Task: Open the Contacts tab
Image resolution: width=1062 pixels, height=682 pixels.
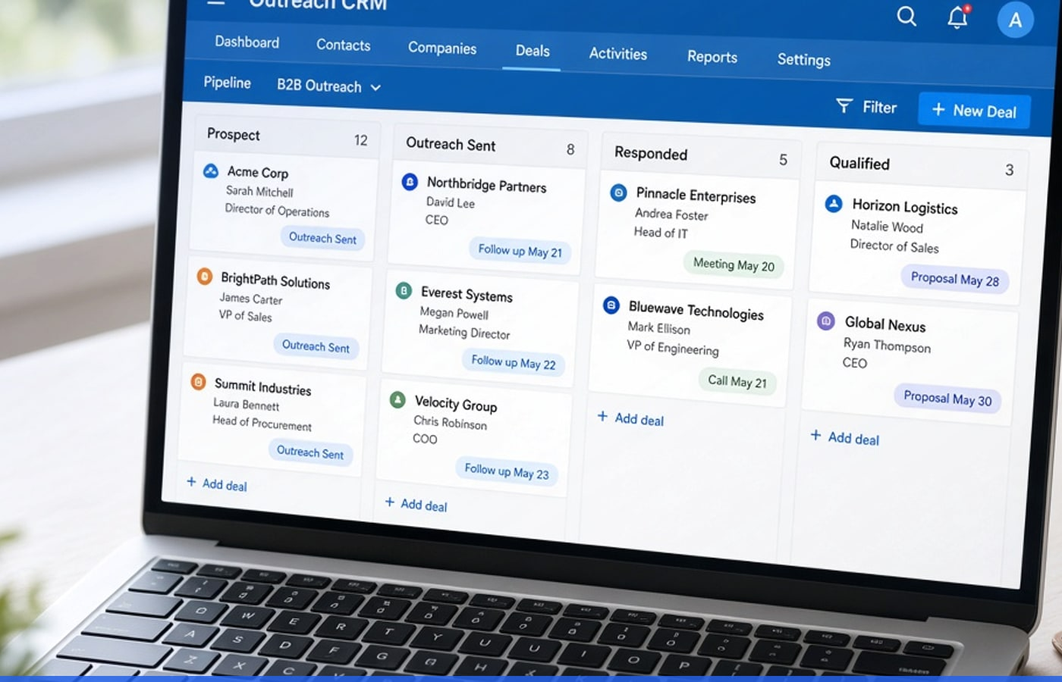Action: tap(344, 45)
